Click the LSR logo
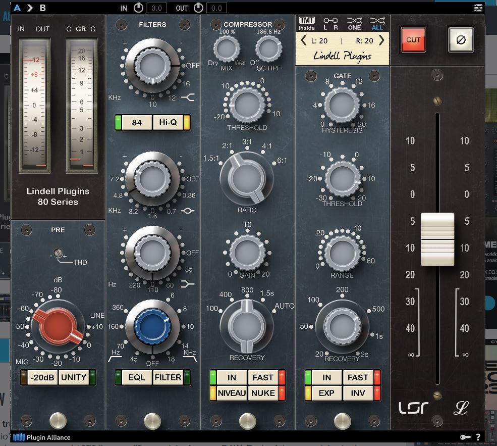This screenshot has height=446, width=497. click(x=413, y=408)
